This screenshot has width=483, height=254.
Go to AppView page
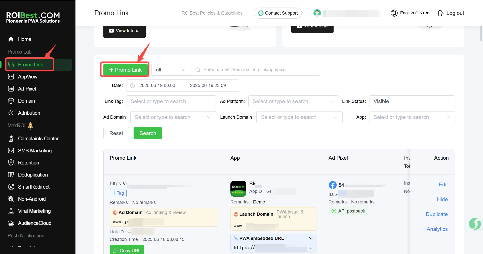click(28, 77)
